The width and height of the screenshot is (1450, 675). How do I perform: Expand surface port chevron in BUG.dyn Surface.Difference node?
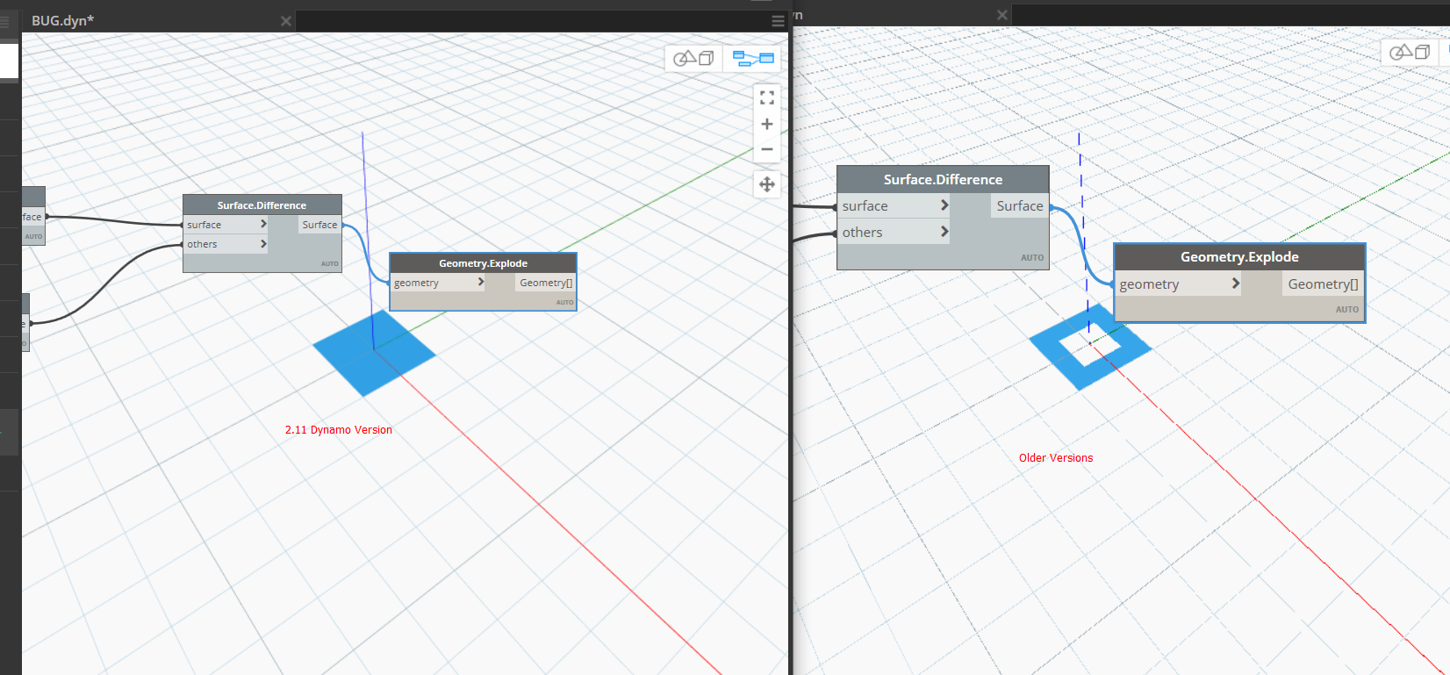pos(262,225)
